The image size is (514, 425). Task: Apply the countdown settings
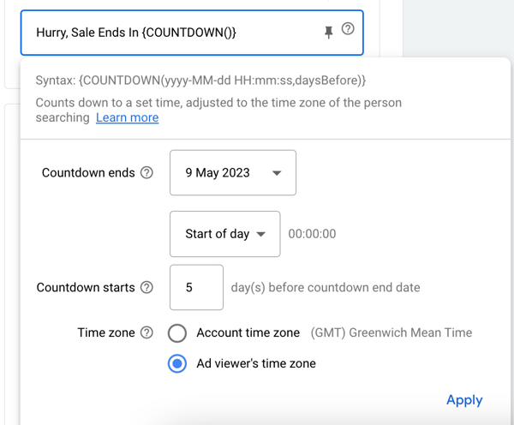pos(464,400)
